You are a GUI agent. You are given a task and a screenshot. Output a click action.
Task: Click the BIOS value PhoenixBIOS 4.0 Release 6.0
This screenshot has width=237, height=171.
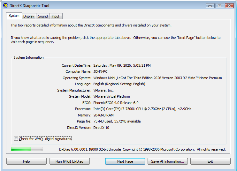(x=116, y=103)
